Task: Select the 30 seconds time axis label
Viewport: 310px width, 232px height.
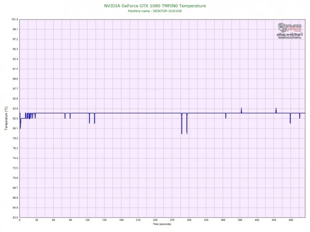Action: [37, 220]
